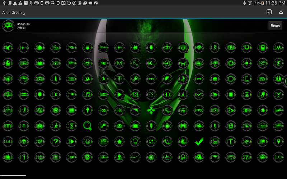Select the sunglasses icon
This screenshot has height=179, width=287.
pos(199,79)
